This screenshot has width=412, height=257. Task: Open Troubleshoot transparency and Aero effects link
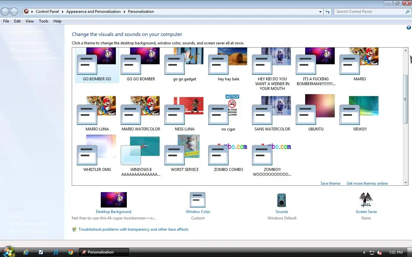pyautogui.click(x=133, y=229)
